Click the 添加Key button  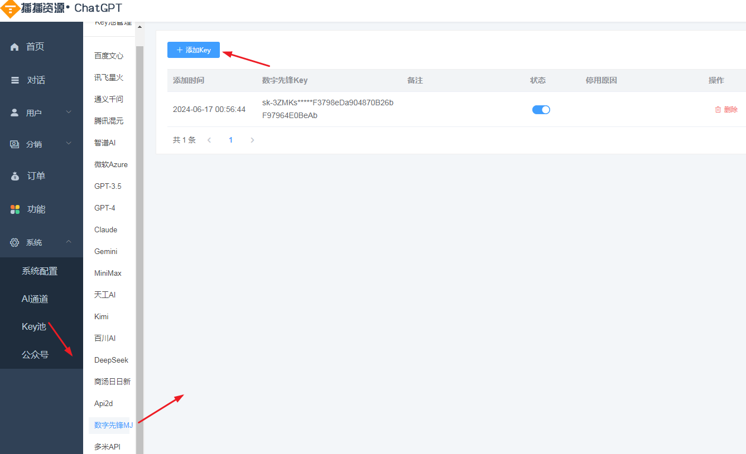[x=194, y=50]
